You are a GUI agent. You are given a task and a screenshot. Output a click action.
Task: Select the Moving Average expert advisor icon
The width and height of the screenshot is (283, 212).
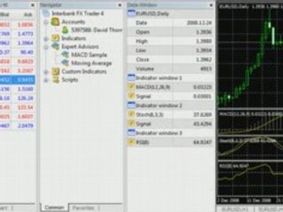[65, 63]
